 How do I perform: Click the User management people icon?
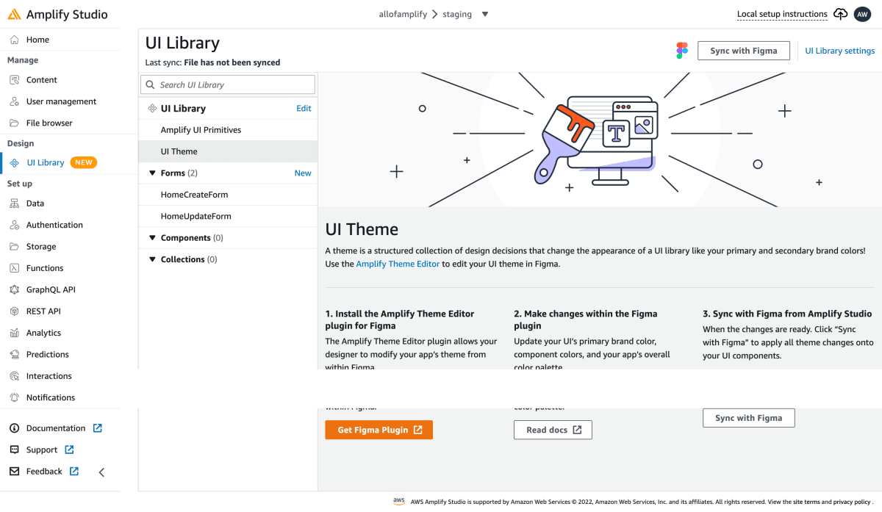pos(15,101)
